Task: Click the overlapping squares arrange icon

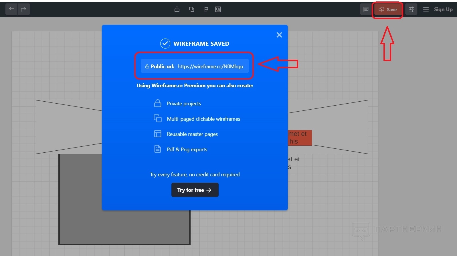Action: [191, 9]
